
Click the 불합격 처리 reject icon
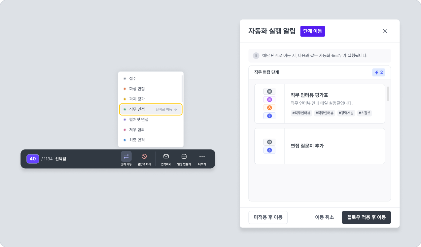click(x=144, y=156)
